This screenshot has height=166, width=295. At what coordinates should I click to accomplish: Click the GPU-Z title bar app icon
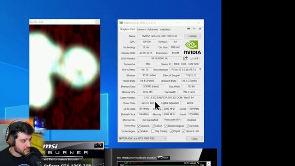click(x=121, y=23)
